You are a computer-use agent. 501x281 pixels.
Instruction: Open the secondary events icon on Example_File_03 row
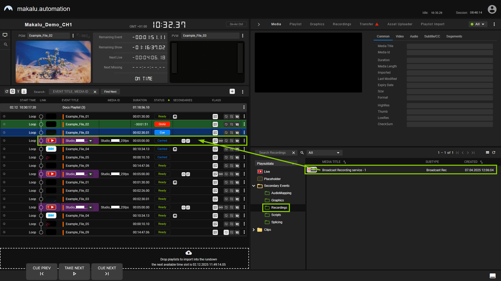pos(215,132)
